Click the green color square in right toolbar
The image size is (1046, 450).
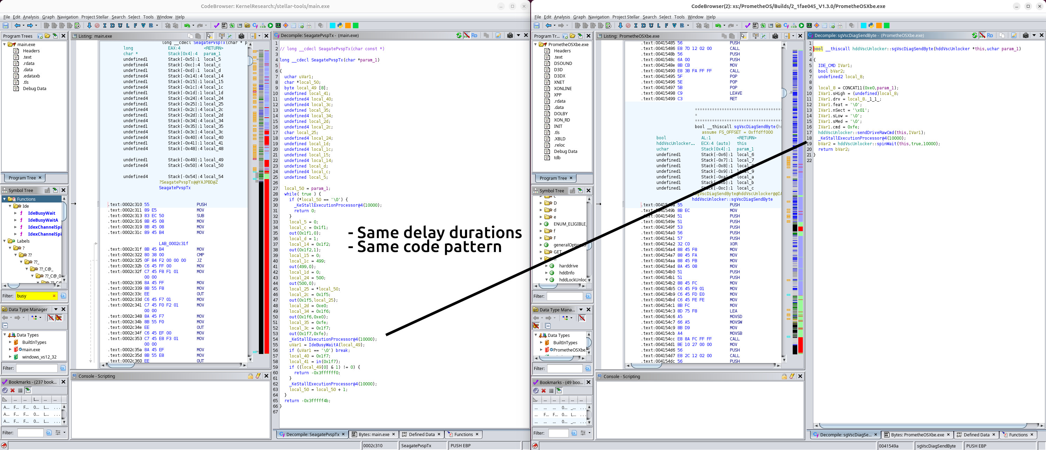887,25
